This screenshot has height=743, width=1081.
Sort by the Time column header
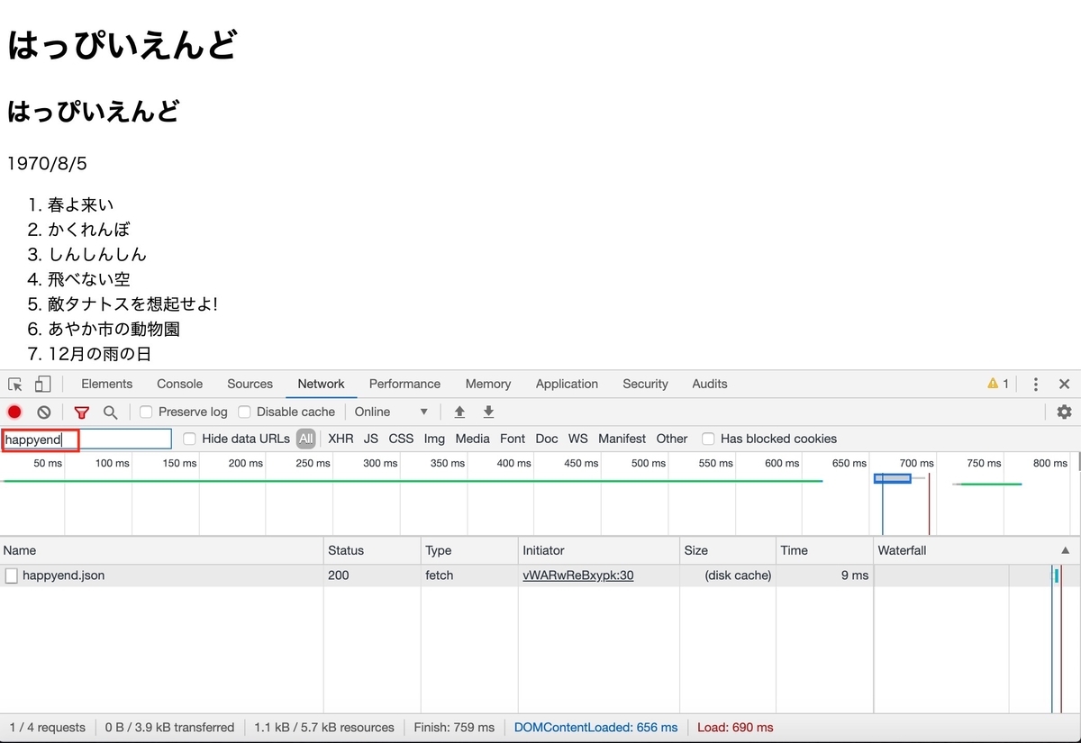[825, 550]
